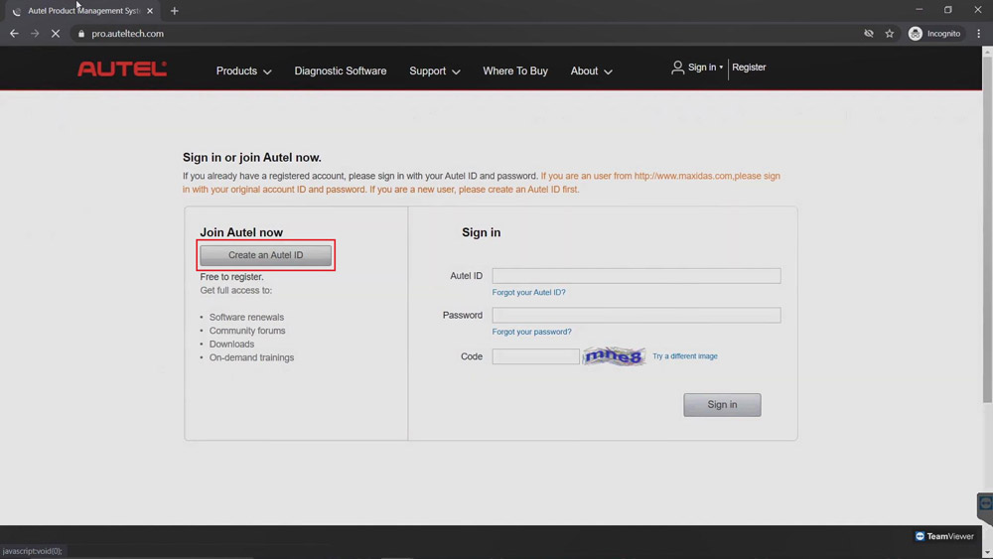Open the Incognito profile icon

tap(916, 34)
